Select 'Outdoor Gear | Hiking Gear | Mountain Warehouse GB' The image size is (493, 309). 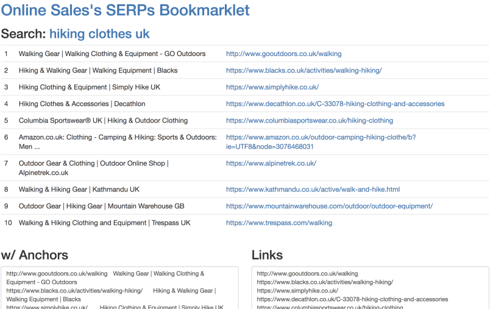[x=101, y=206]
